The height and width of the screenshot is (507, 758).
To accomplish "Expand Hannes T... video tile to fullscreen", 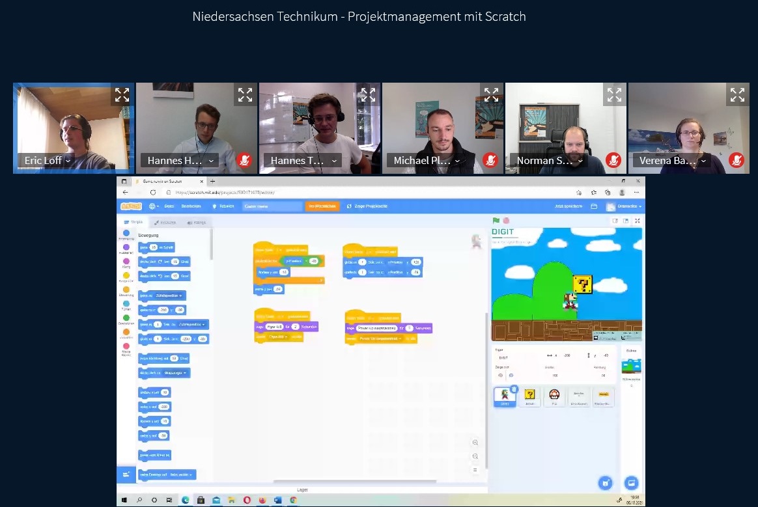I will coord(368,95).
